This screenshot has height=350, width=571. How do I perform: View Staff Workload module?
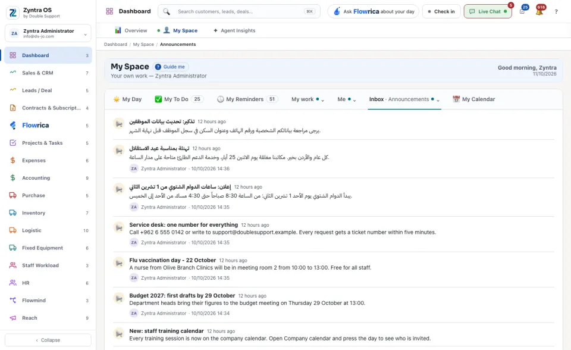click(x=48, y=265)
